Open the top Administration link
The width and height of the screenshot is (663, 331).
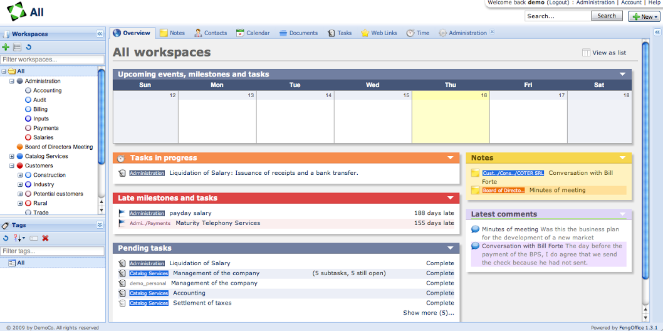coord(595,3)
